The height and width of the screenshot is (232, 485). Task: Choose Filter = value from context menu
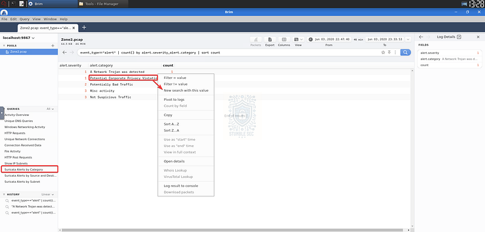pos(186,78)
